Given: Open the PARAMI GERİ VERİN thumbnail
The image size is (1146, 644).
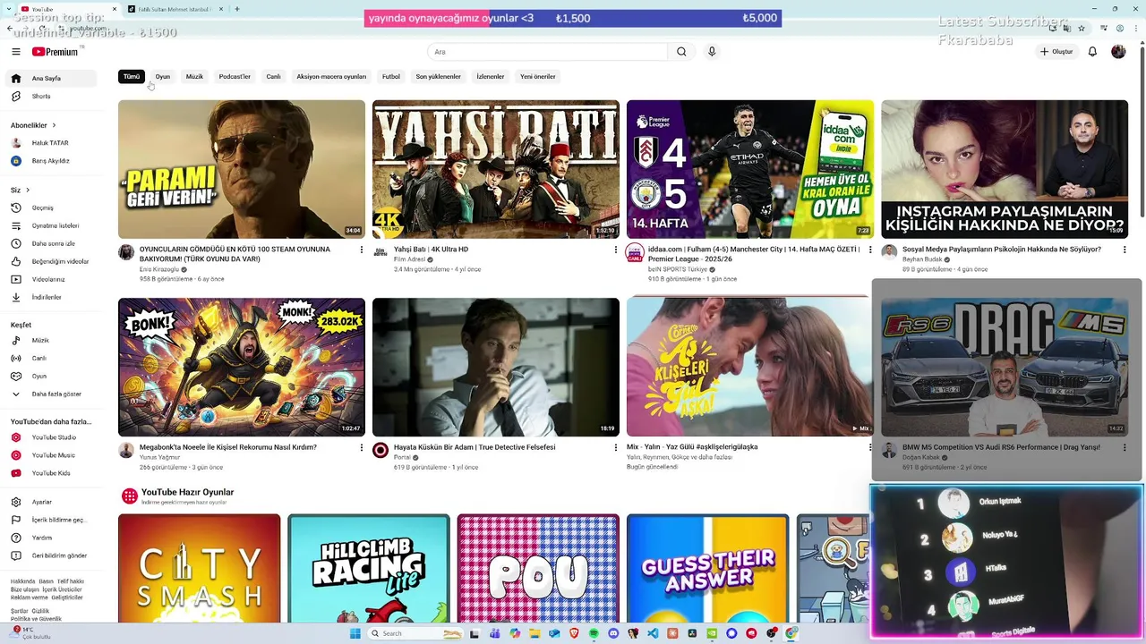Looking at the screenshot, I should [242, 169].
